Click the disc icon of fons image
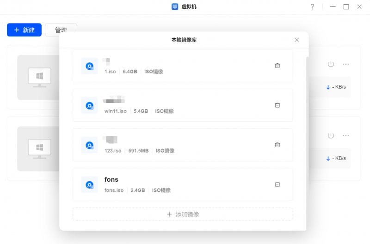The image size is (370, 244). 89,185
